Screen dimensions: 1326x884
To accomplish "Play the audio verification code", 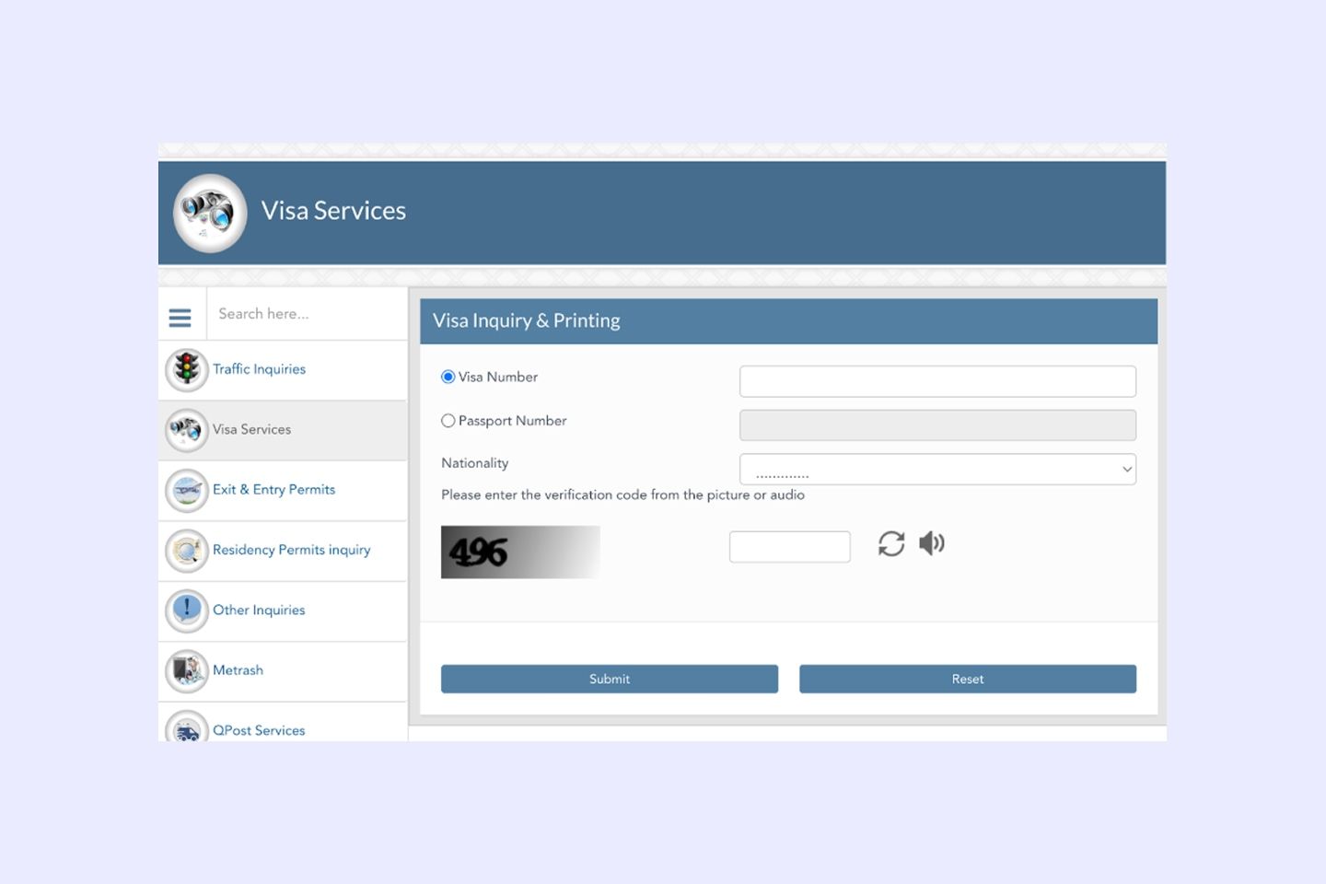I will tap(932, 544).
